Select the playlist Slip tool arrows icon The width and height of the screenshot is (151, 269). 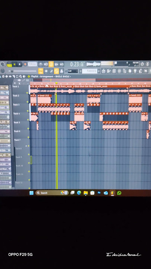click(10, 76)
